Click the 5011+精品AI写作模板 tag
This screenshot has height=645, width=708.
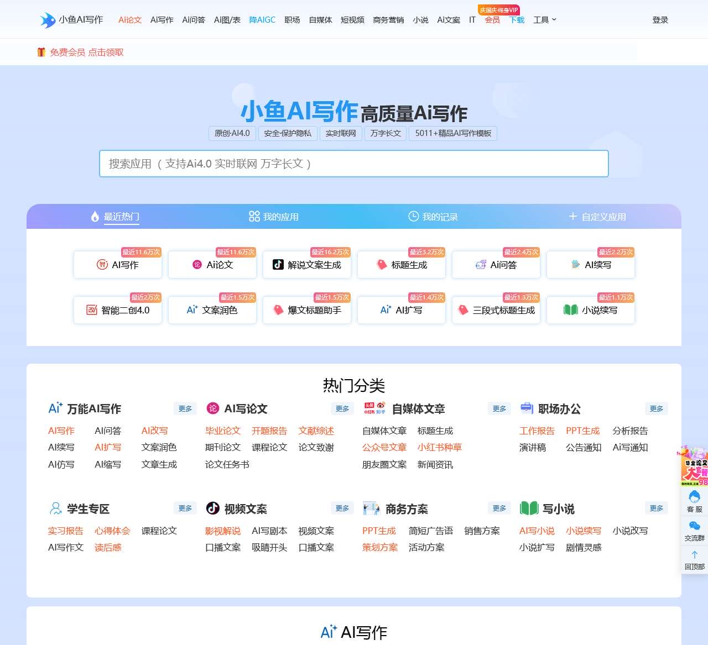click(x=453, y=133)
